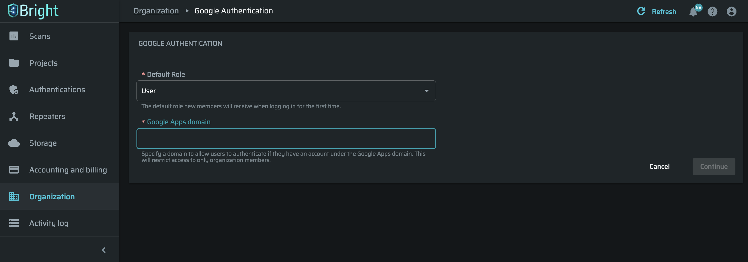748x262 pixels.
Task: Navigate to Authentications menu item
Action: tap(60, 90)
